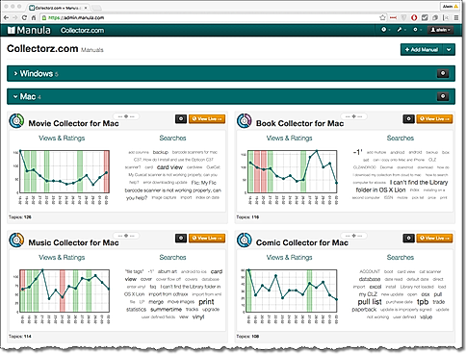466x354 pixels.
Task: Select the Collectorz.com browser tab
Action: tap(58, 8)
